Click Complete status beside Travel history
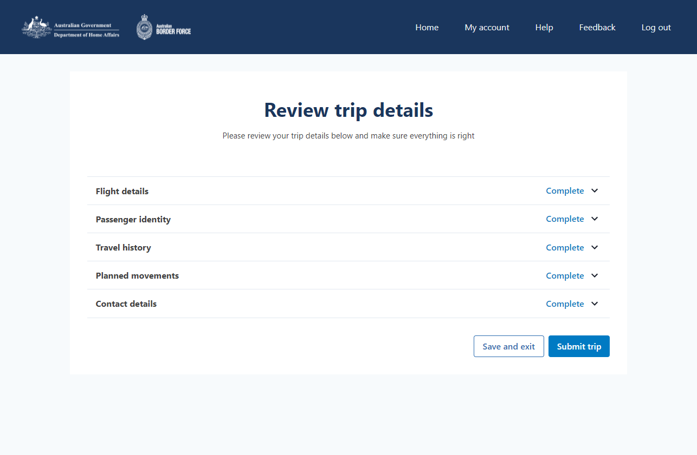This screenshot has width=697, height=455. click(x=565, y=248)
